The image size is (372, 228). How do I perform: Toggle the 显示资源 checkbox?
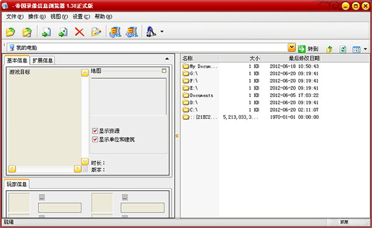(x=95, y=130)
